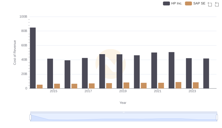The image size is (222, 128).
Task: Click the SAP SE tan legend swatch
Action: (x=188, y=3)
